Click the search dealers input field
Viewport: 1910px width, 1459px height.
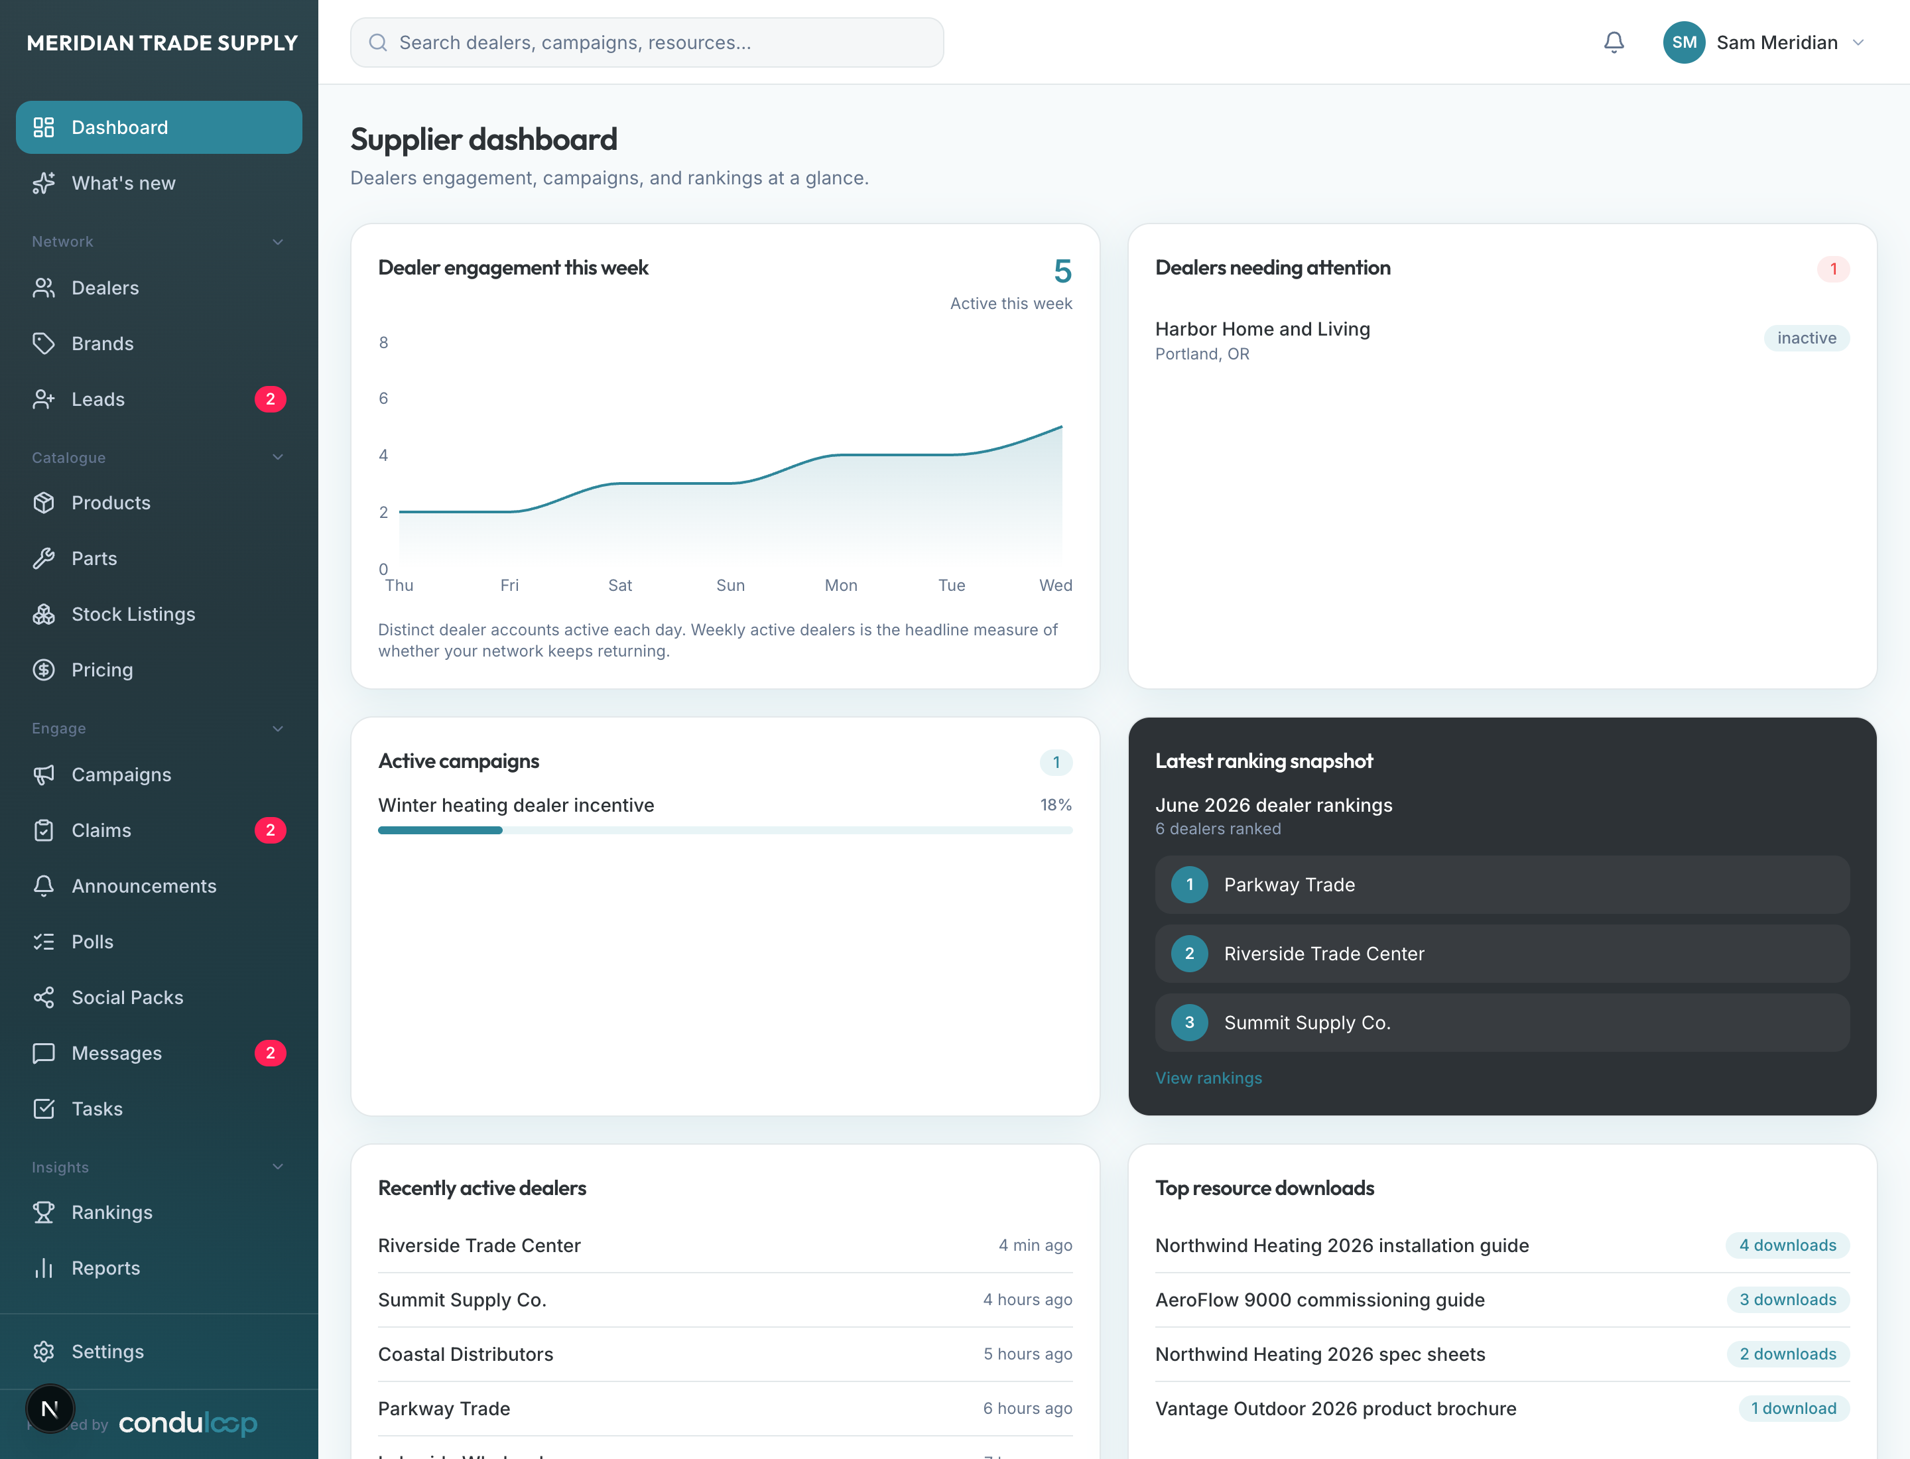pos(647,42)
